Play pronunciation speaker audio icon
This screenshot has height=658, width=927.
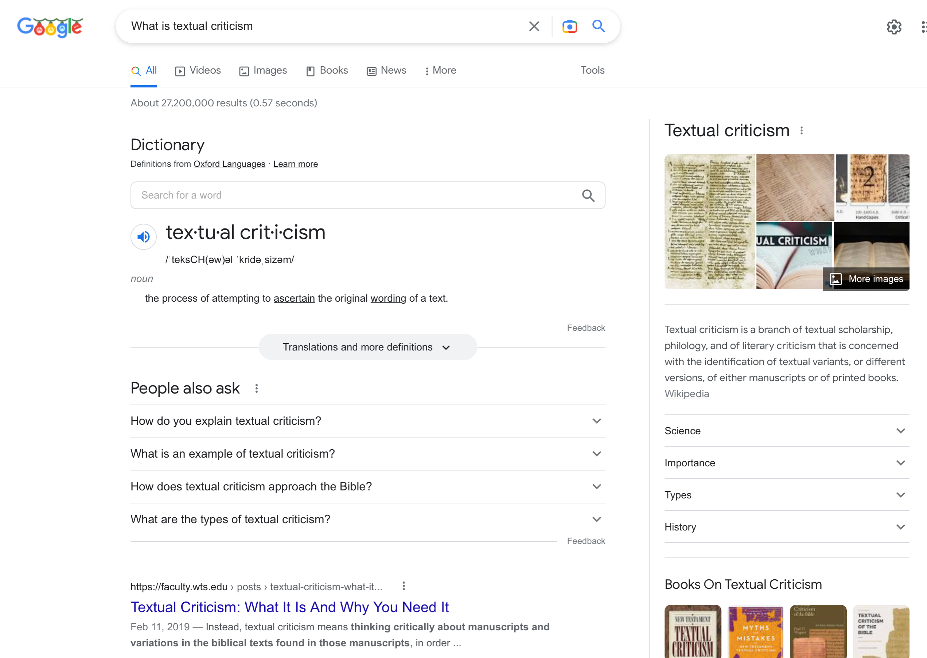click(x=144, y=236)
